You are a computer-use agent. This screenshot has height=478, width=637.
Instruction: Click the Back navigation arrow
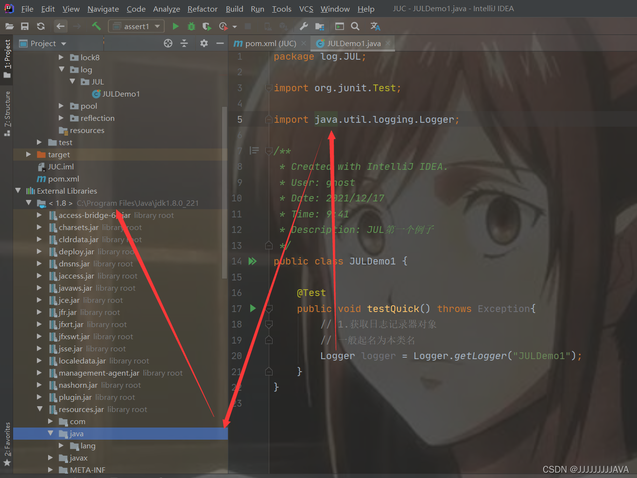[61, 26]
